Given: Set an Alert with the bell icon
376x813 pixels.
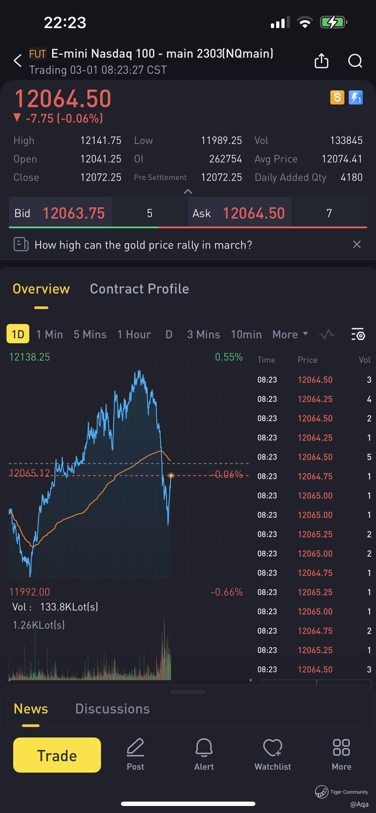Looking at the screenshot, I should (x=204, y=754).
